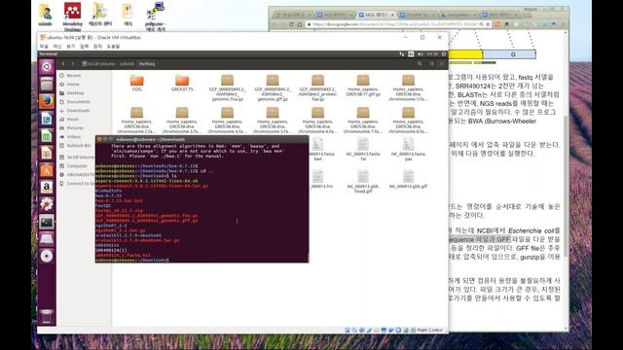Open the second VirtualBox menu (머신)
The image size is (623, 350).
(57, 47)
